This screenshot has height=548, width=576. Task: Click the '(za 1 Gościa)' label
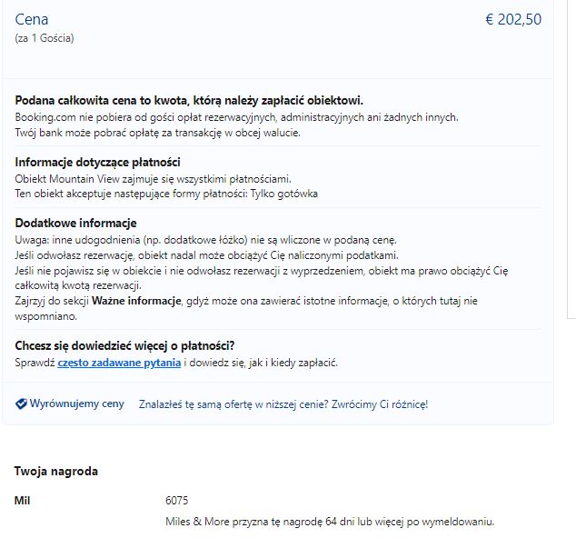click(45, 38)
